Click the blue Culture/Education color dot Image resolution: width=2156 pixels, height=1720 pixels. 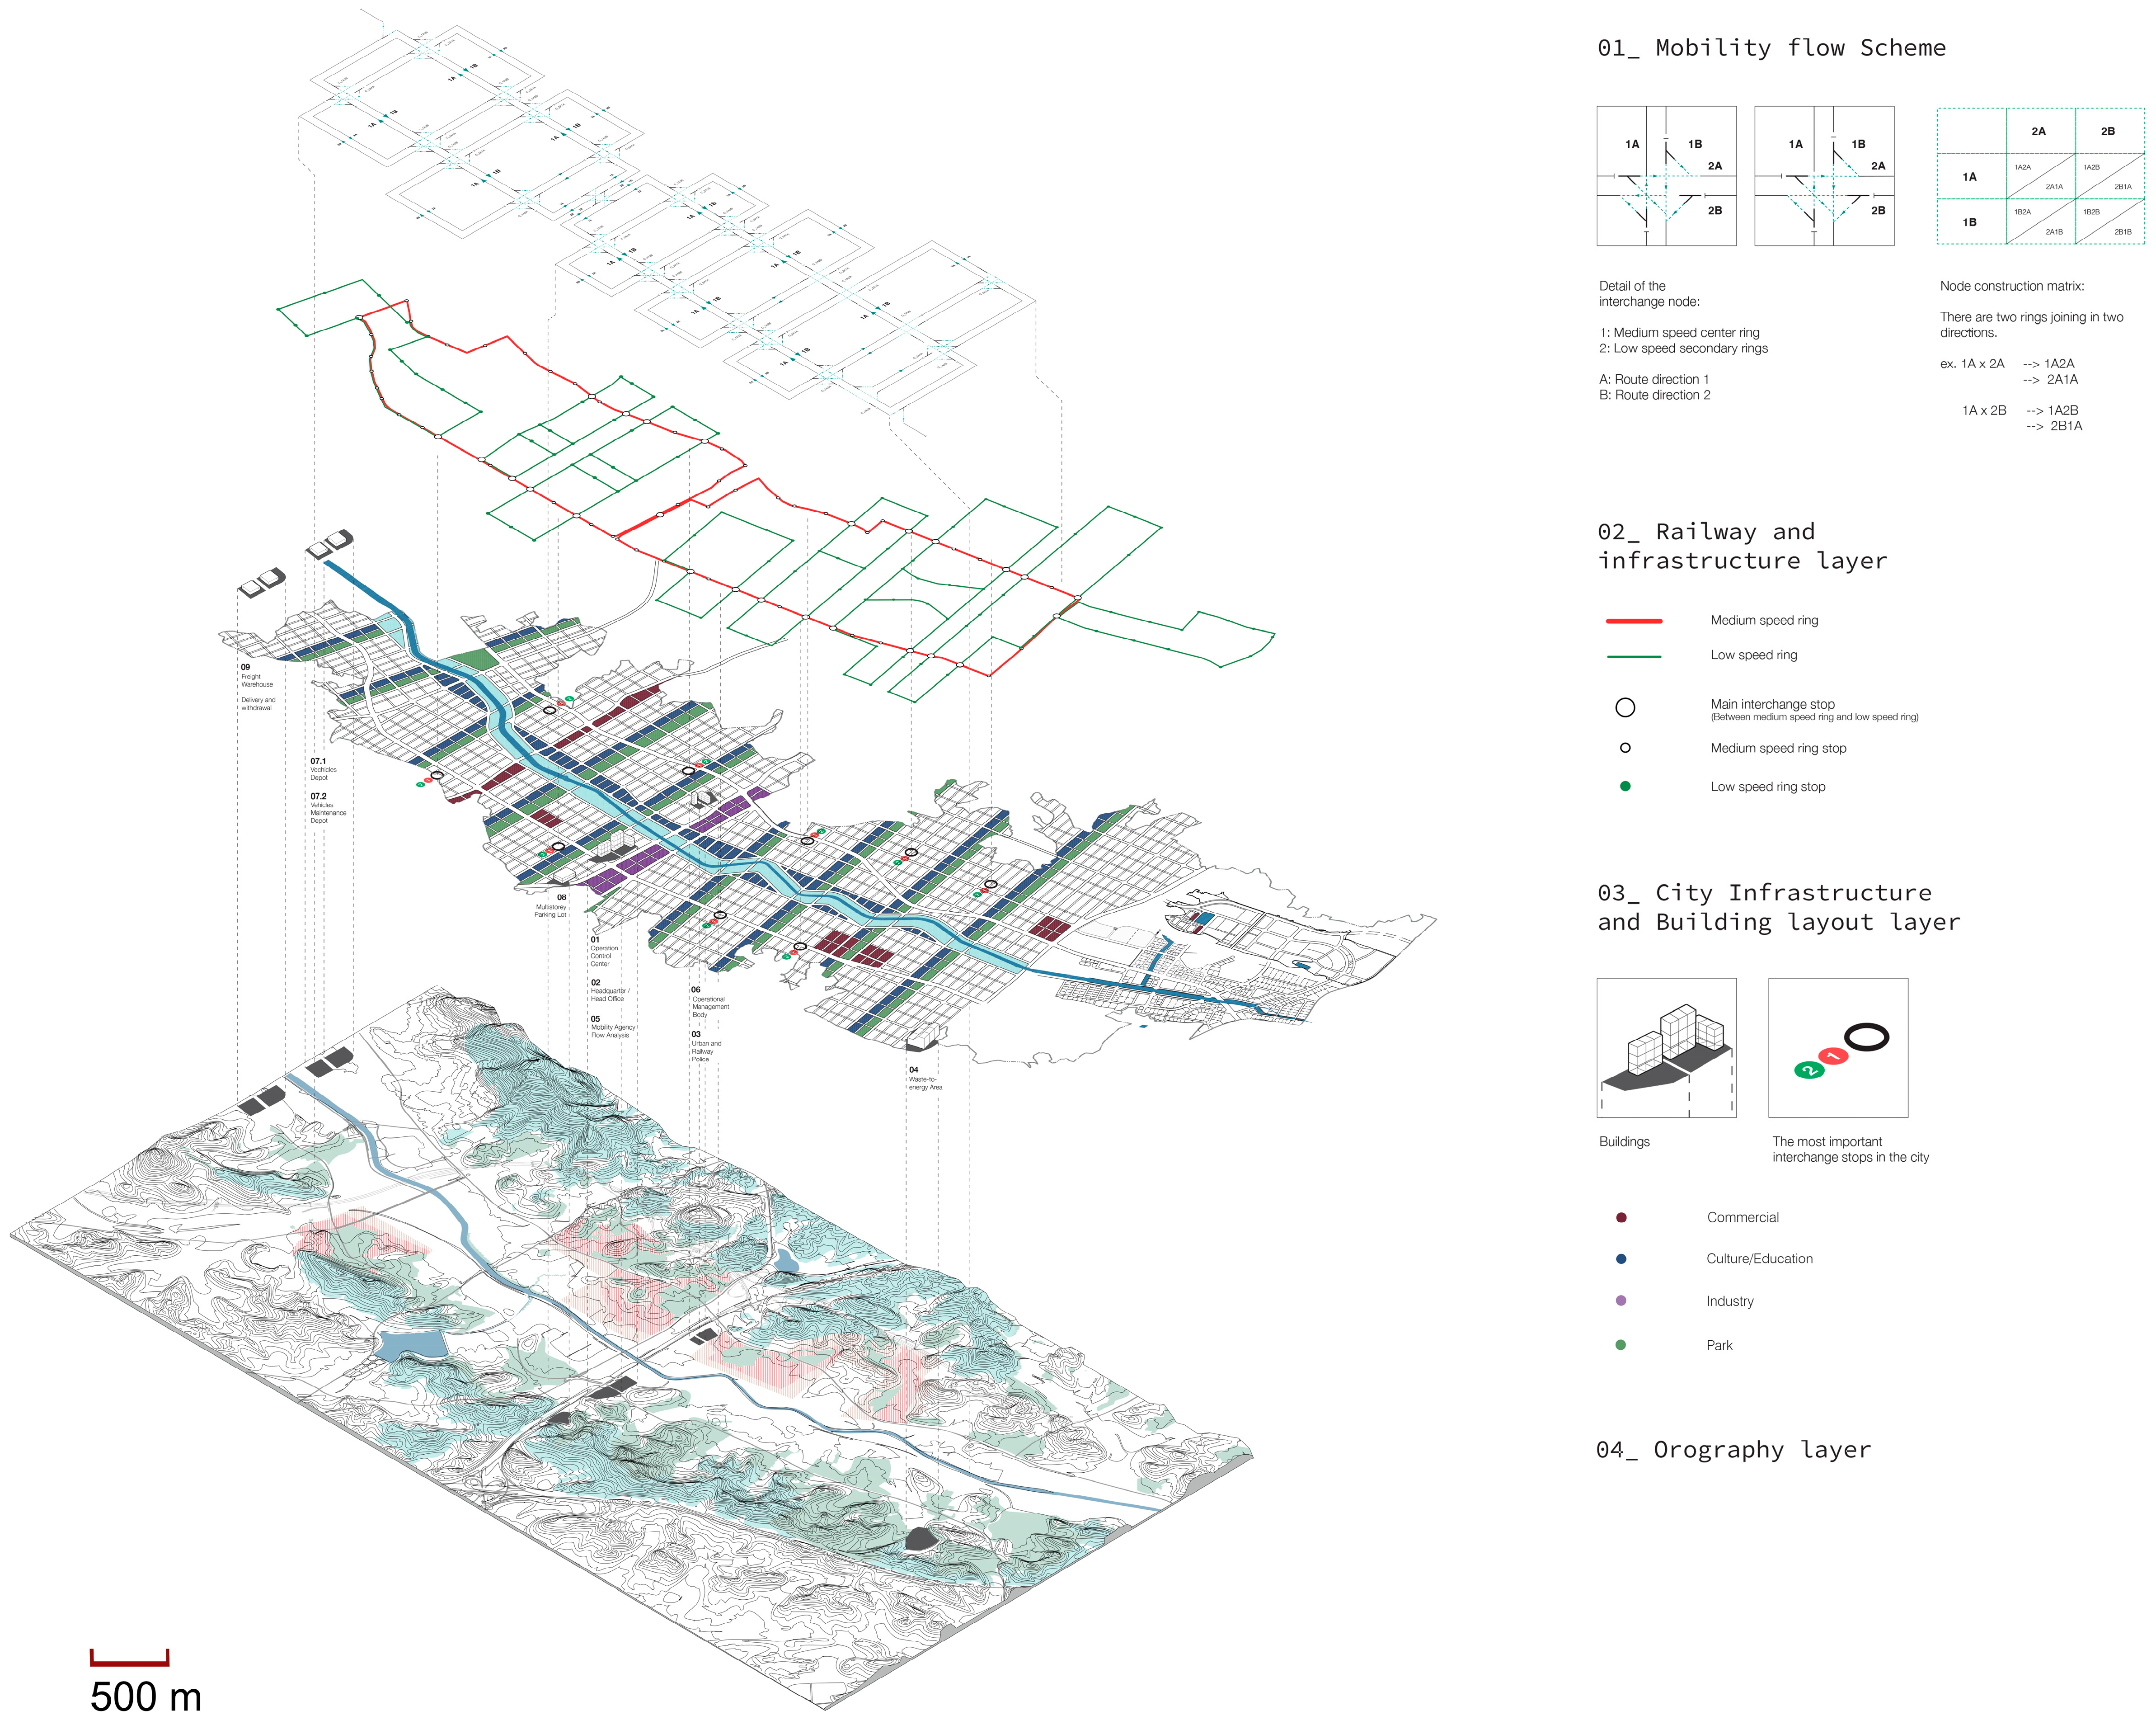(1621, 1259)
